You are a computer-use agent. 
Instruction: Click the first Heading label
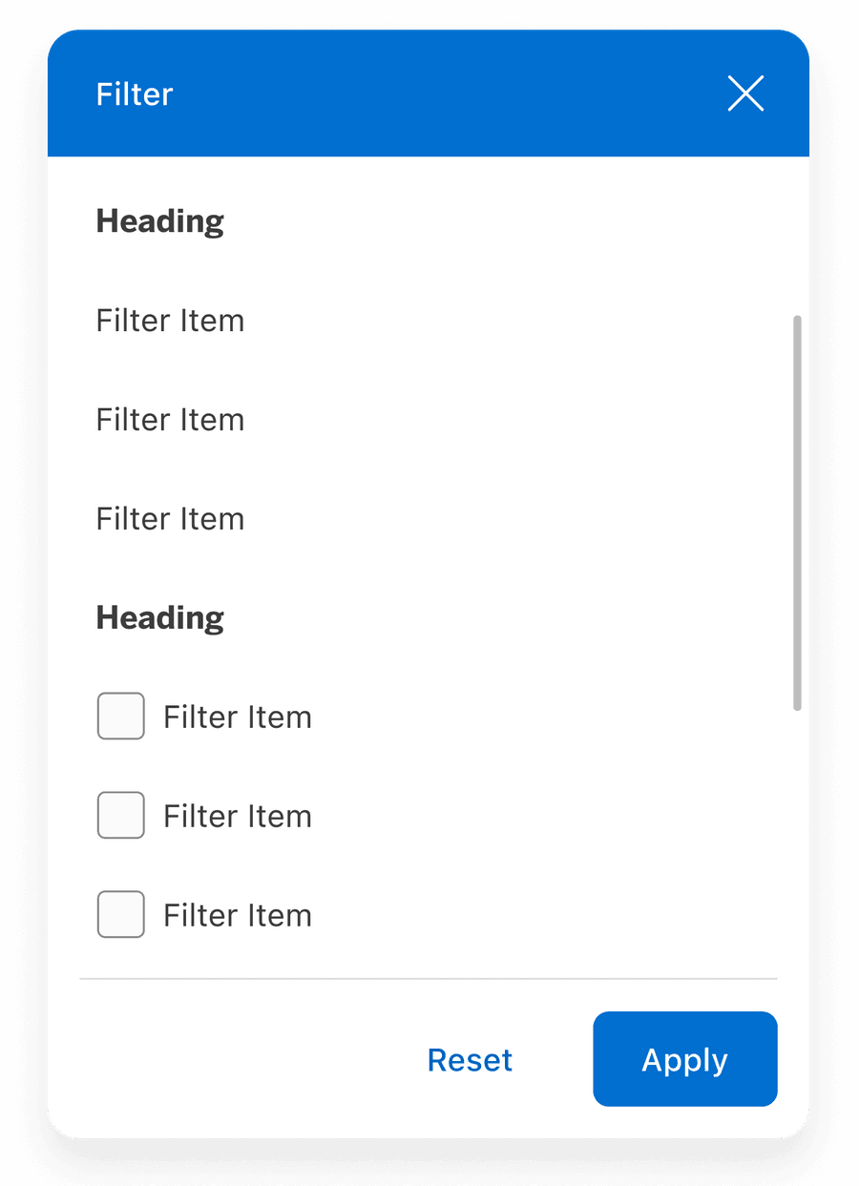159,220
